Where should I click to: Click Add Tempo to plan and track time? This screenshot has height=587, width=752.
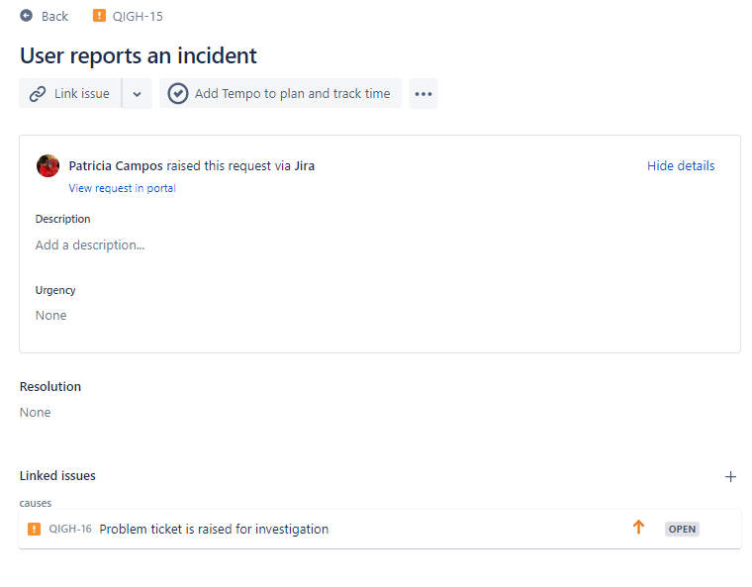point(281,94)
